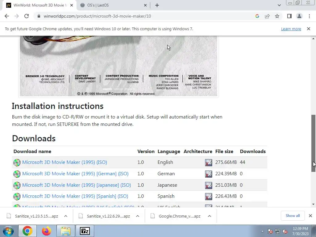Image resolution: width=316 pixels, height=237 pixels.
Task: Click the 275.66MB file size cell
Action: pyautogui.click(x=226, y=162)
